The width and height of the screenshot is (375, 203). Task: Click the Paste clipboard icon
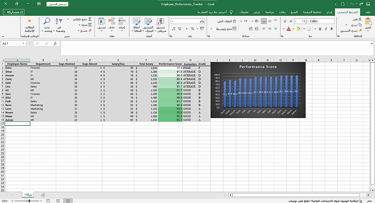pyautogui.click(x=368, y=22)
